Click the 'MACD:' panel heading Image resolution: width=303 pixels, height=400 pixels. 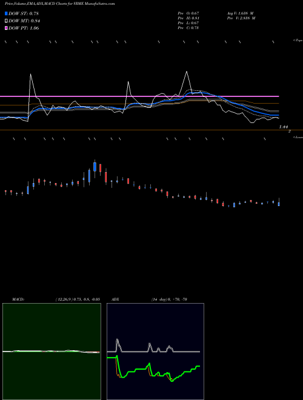[18, 299]
